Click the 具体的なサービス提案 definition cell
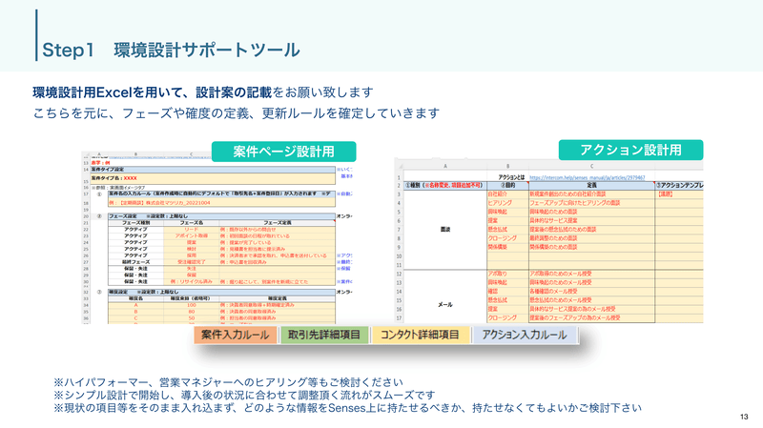The image size is (763, 428). pos(591,220)
